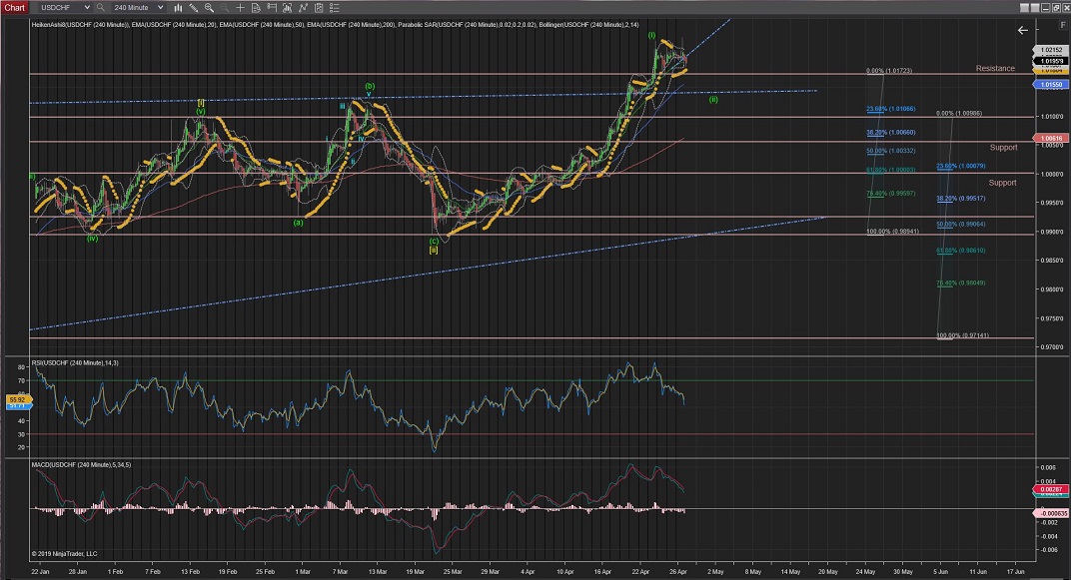Select the 23.60% (1.01066) Fibonacci label
This screenshot has height=580, width=1071.
(x=891, y=109)
